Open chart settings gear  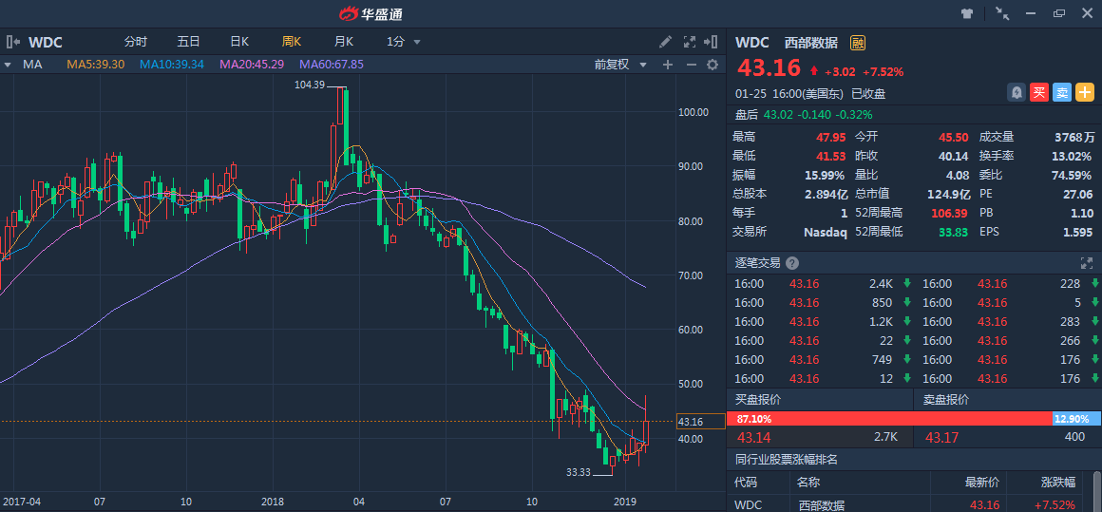click(x=712, y=65)
